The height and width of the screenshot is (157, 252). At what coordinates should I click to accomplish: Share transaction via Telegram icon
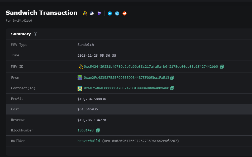coord(117,13)
